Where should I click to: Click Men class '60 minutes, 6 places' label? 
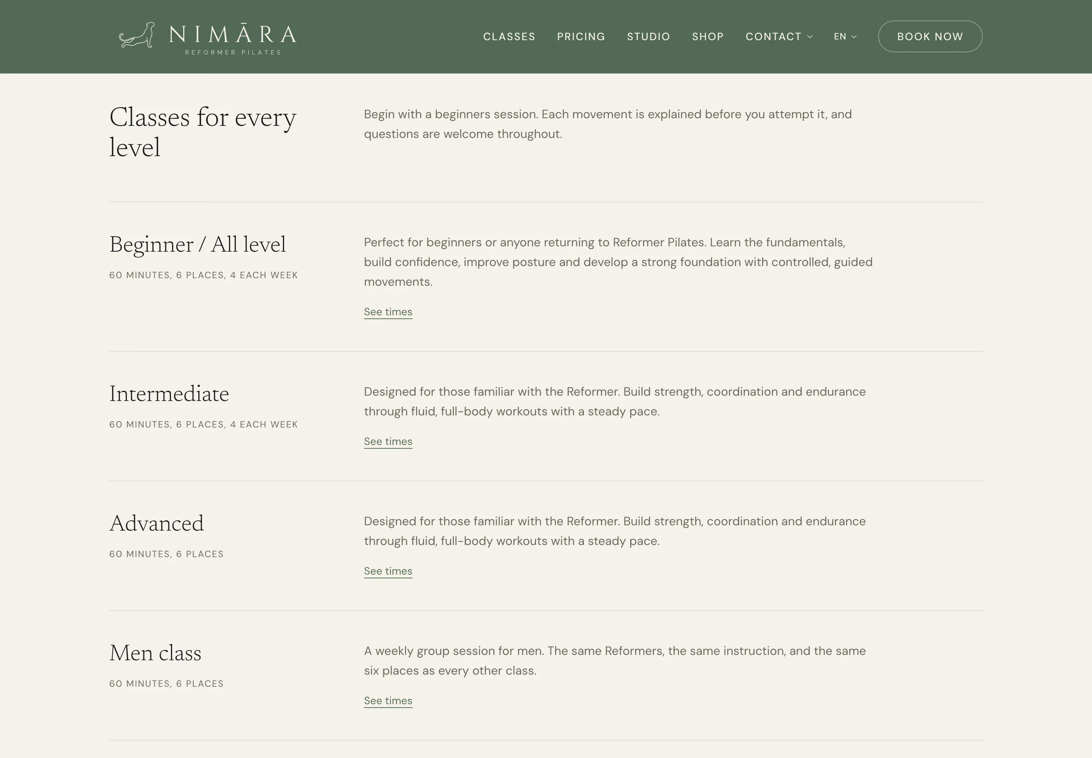166,684
